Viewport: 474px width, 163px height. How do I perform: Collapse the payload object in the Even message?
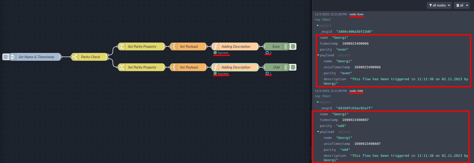pos(318,55)
